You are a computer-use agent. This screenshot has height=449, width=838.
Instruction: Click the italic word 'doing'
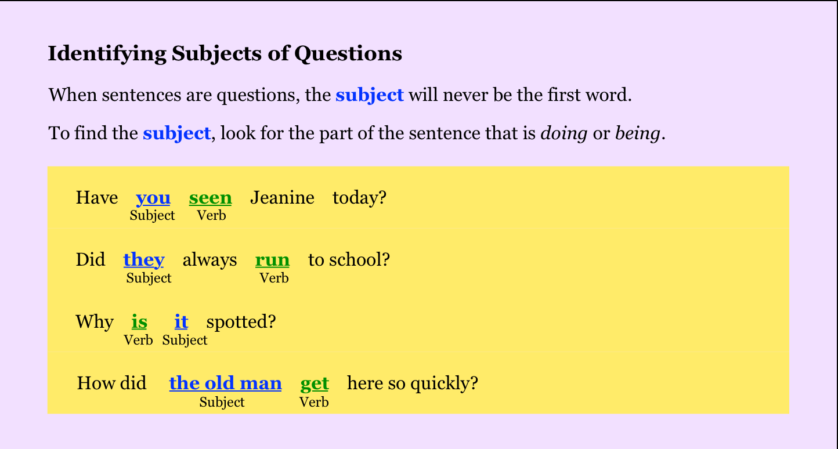564,134
